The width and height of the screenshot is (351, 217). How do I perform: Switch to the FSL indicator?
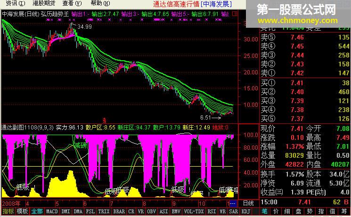90,211
